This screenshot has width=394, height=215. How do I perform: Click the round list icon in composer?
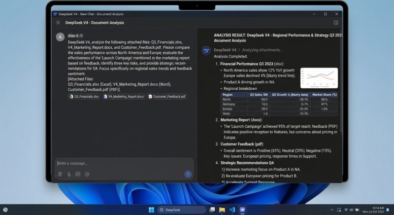[x=87, y=174]
